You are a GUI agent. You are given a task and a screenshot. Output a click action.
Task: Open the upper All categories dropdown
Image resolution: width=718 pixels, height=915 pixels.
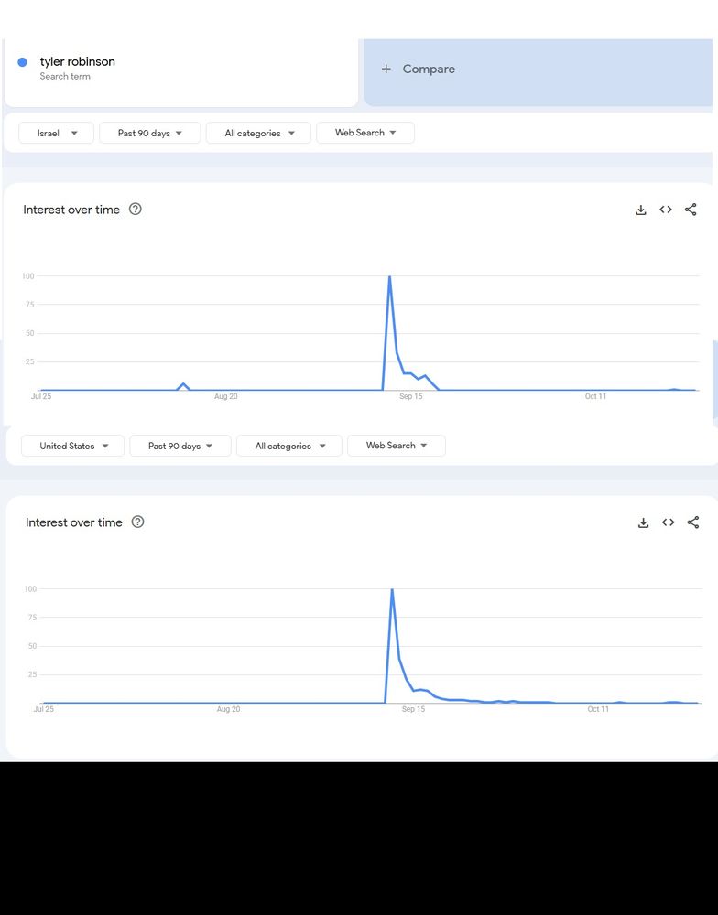259,133
